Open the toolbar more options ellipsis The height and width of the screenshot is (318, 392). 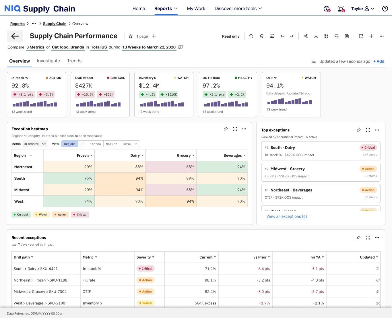click(382, 36)
